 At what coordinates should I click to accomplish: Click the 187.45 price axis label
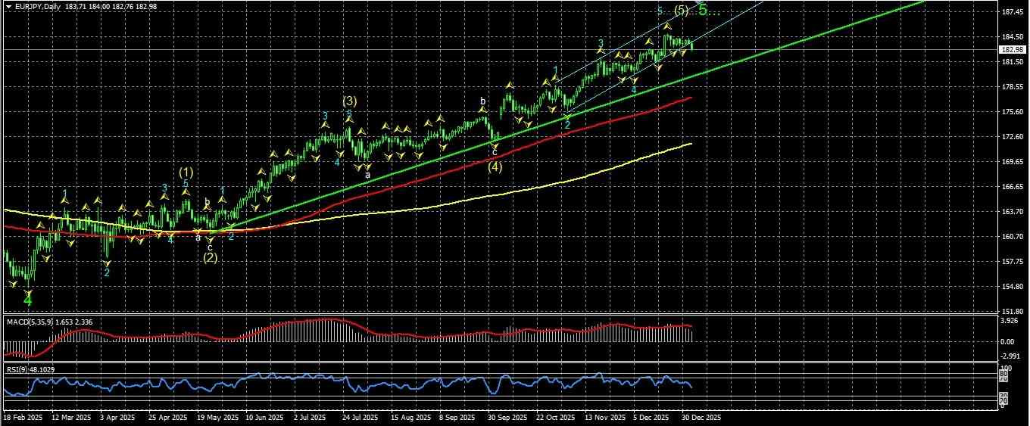point(1013,12)
